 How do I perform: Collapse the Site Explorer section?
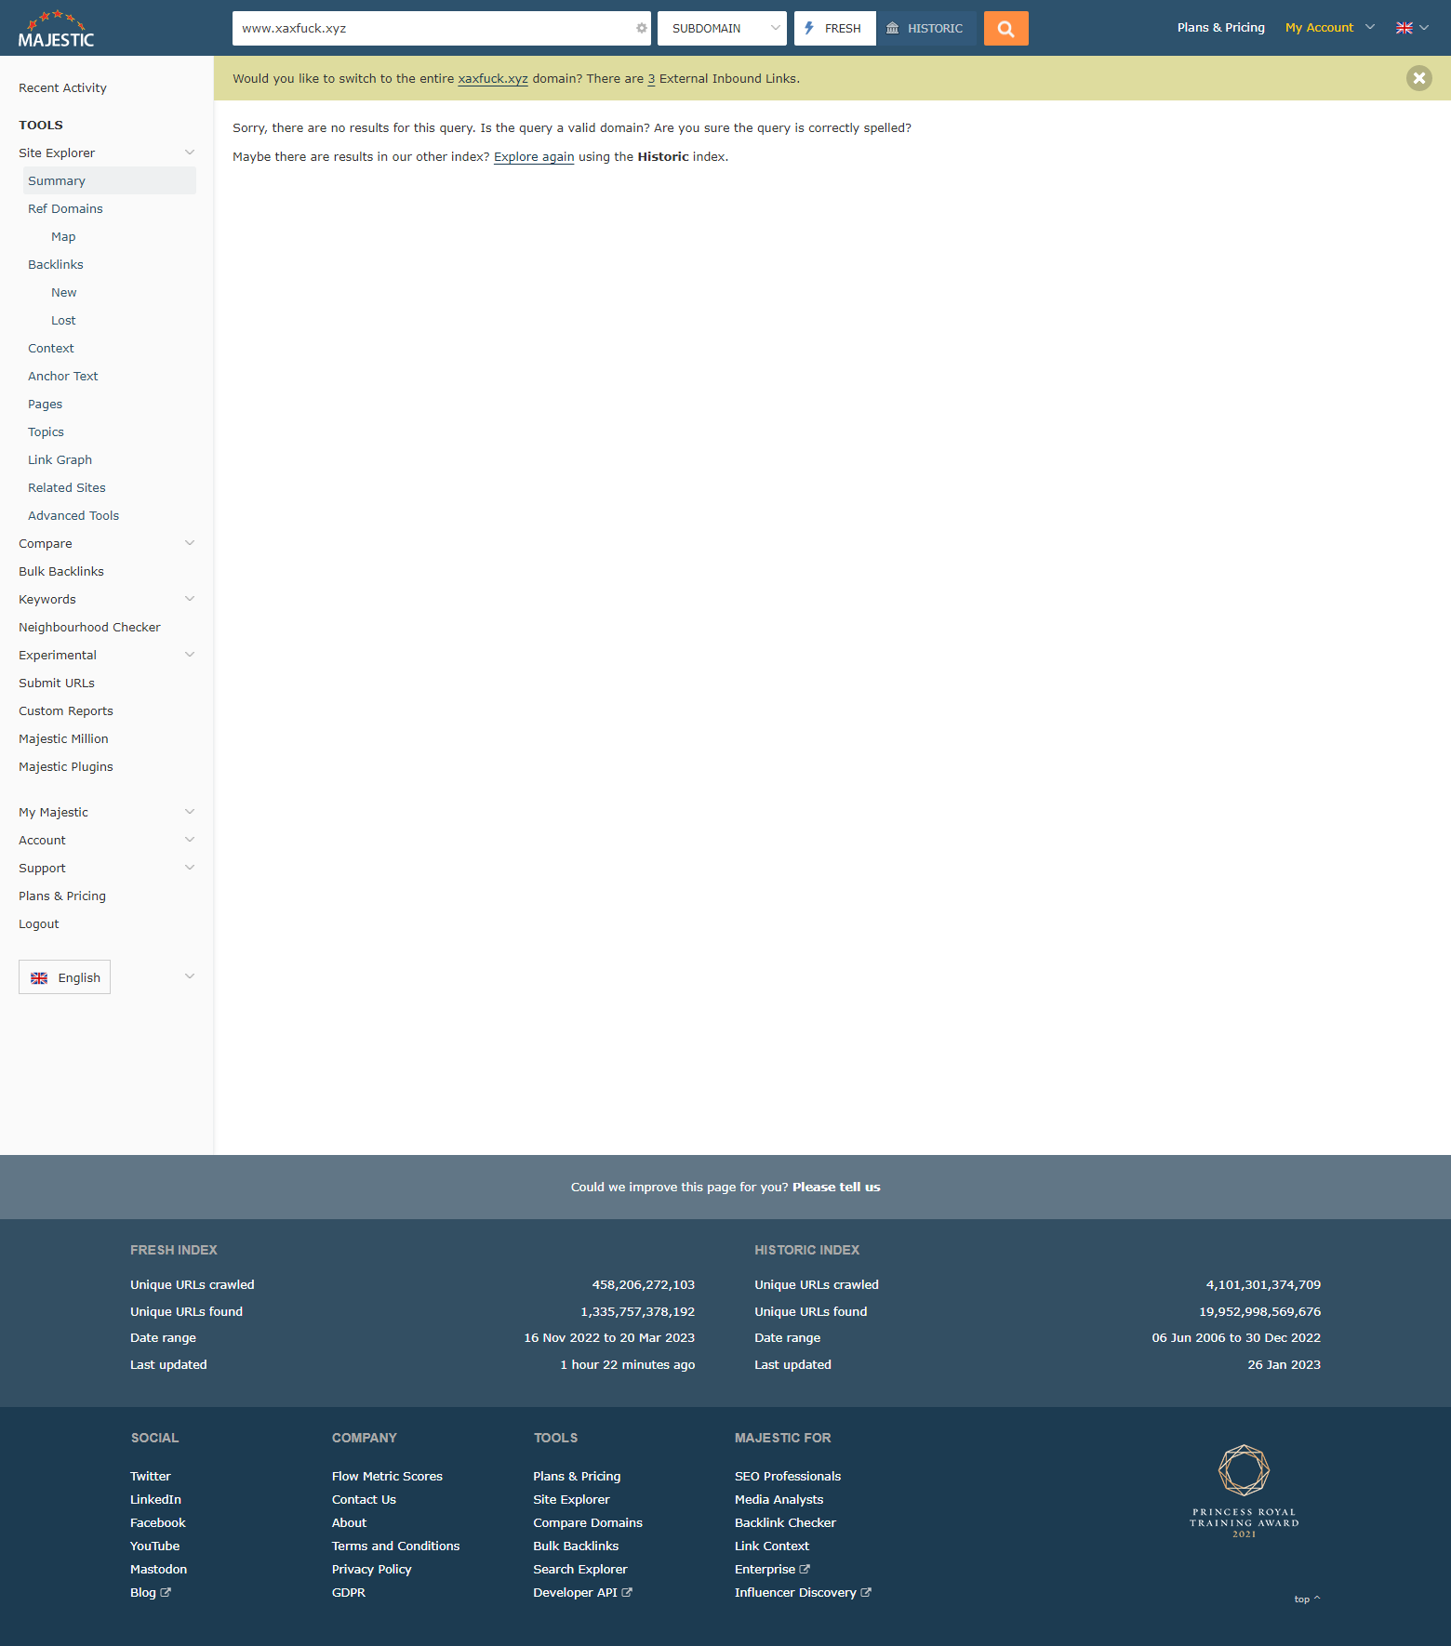click(190, 153)
